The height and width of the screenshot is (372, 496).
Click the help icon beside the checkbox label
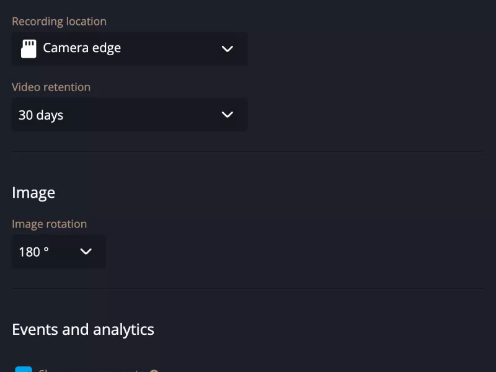pyautogui.click(x=154, y=371)
